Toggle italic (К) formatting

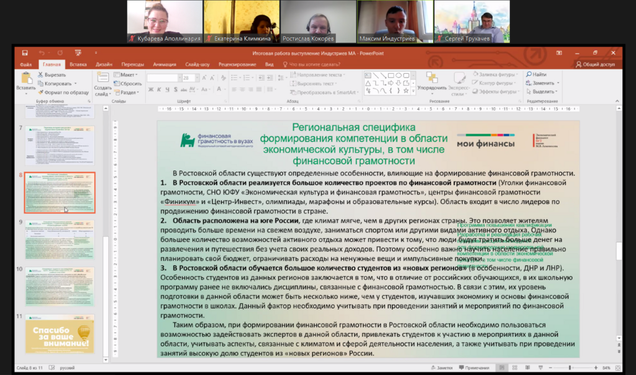[159, 89]
